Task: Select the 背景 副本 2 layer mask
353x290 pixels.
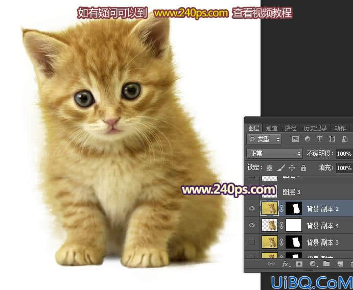Action: (294, 208)
